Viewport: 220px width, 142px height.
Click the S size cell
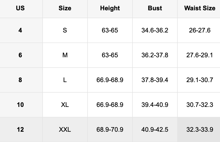[x=65, y=30]
